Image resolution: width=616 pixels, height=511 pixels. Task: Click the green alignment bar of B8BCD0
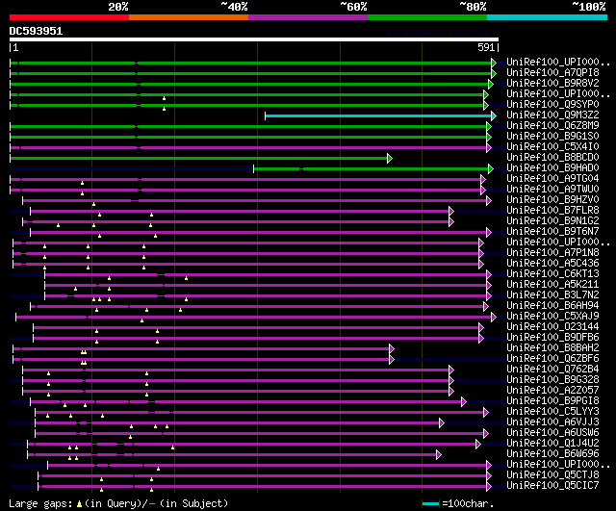tap(199, 158)
